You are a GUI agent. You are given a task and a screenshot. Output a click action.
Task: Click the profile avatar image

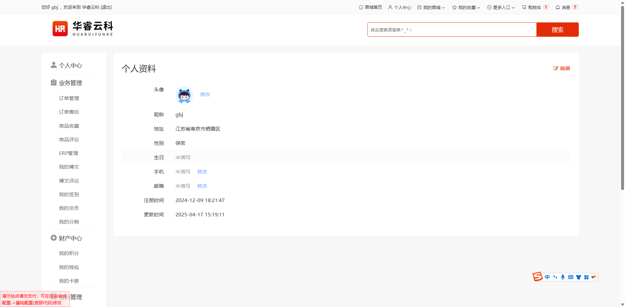(x=184, y=95)
